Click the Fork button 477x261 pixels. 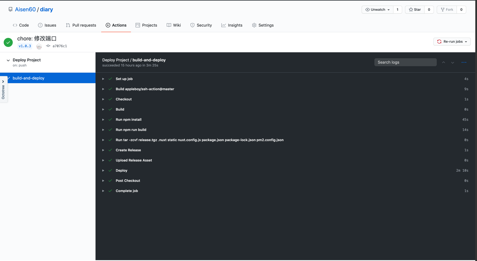click(447, 10)
